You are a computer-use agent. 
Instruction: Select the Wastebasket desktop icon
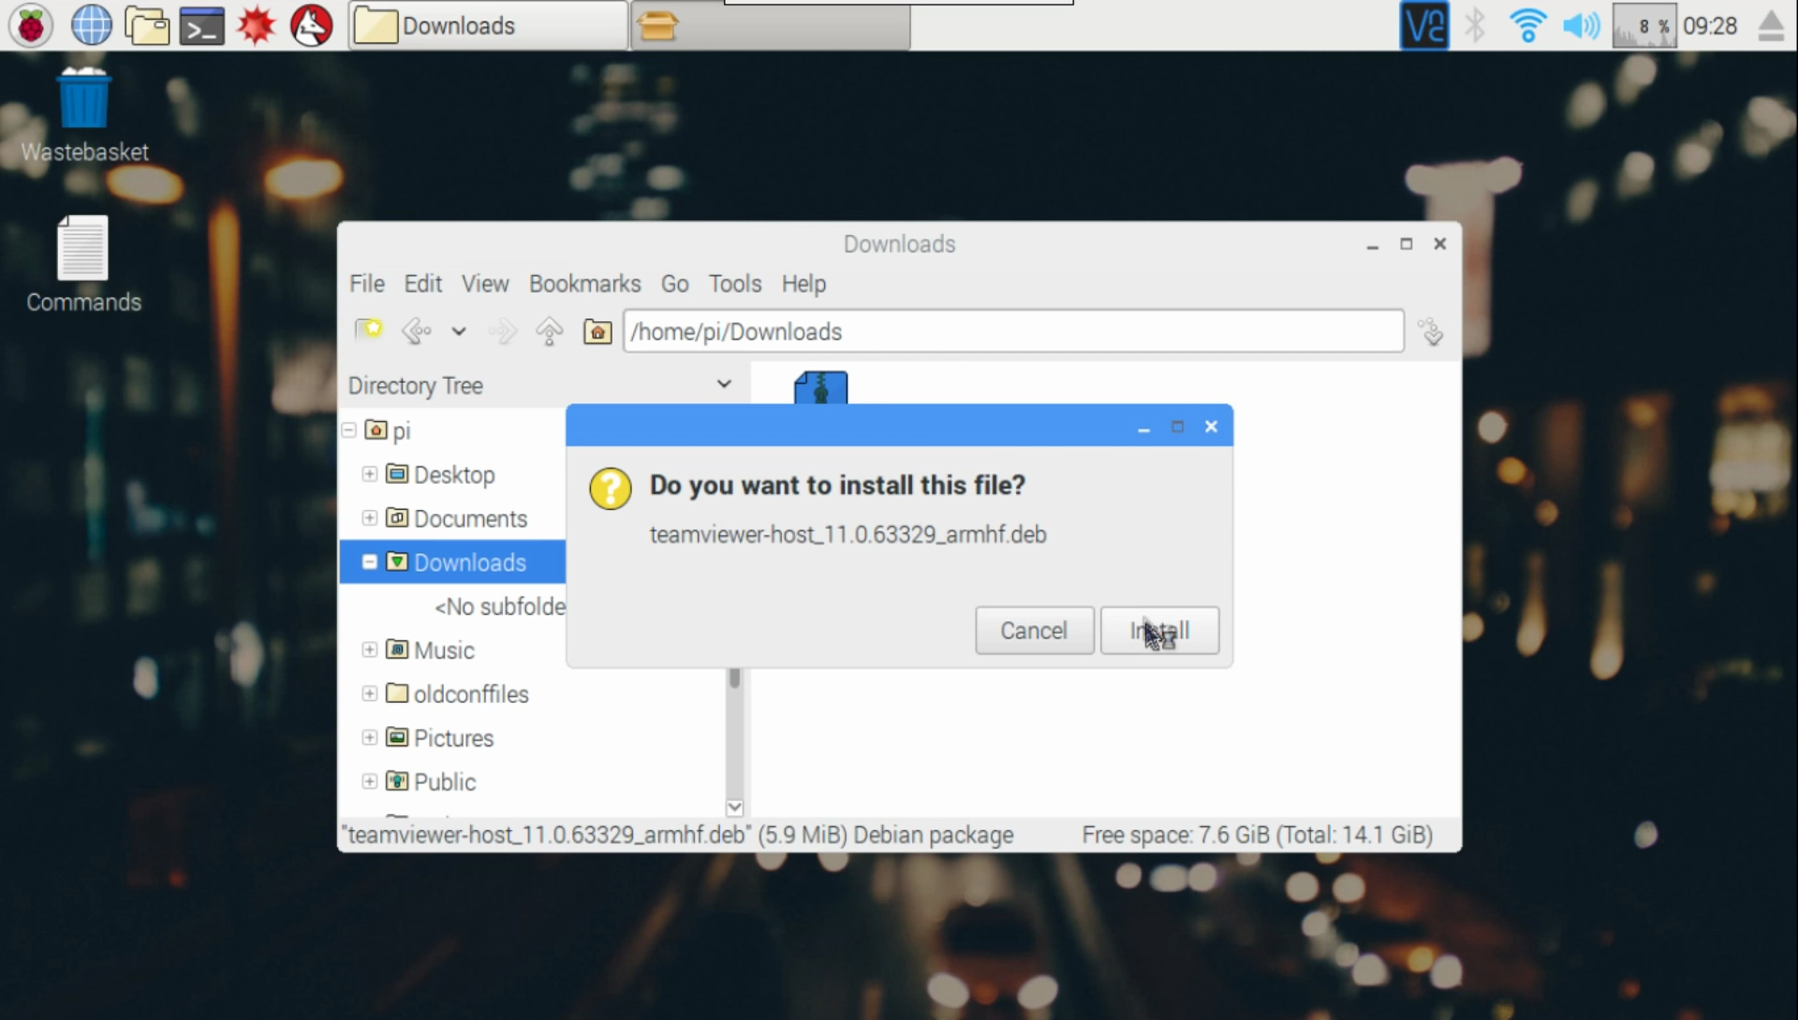84,113
